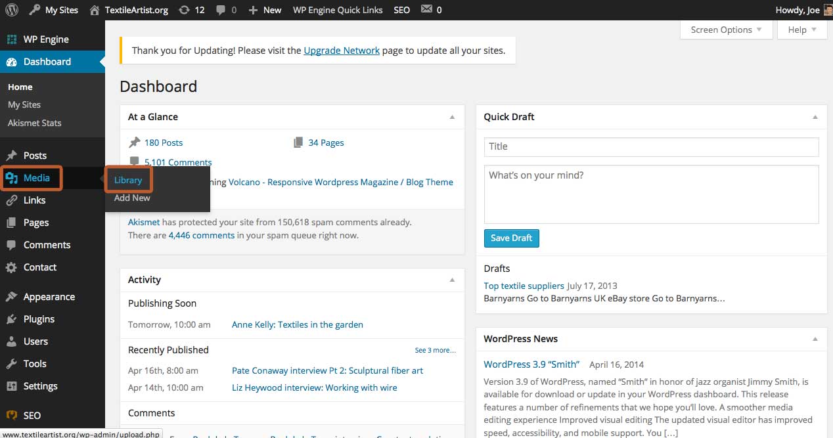Image resolution: width=833 pixels, height=438 pixels.
Task: Collapse the WordPress News widget
Action: tap(815, 339)
